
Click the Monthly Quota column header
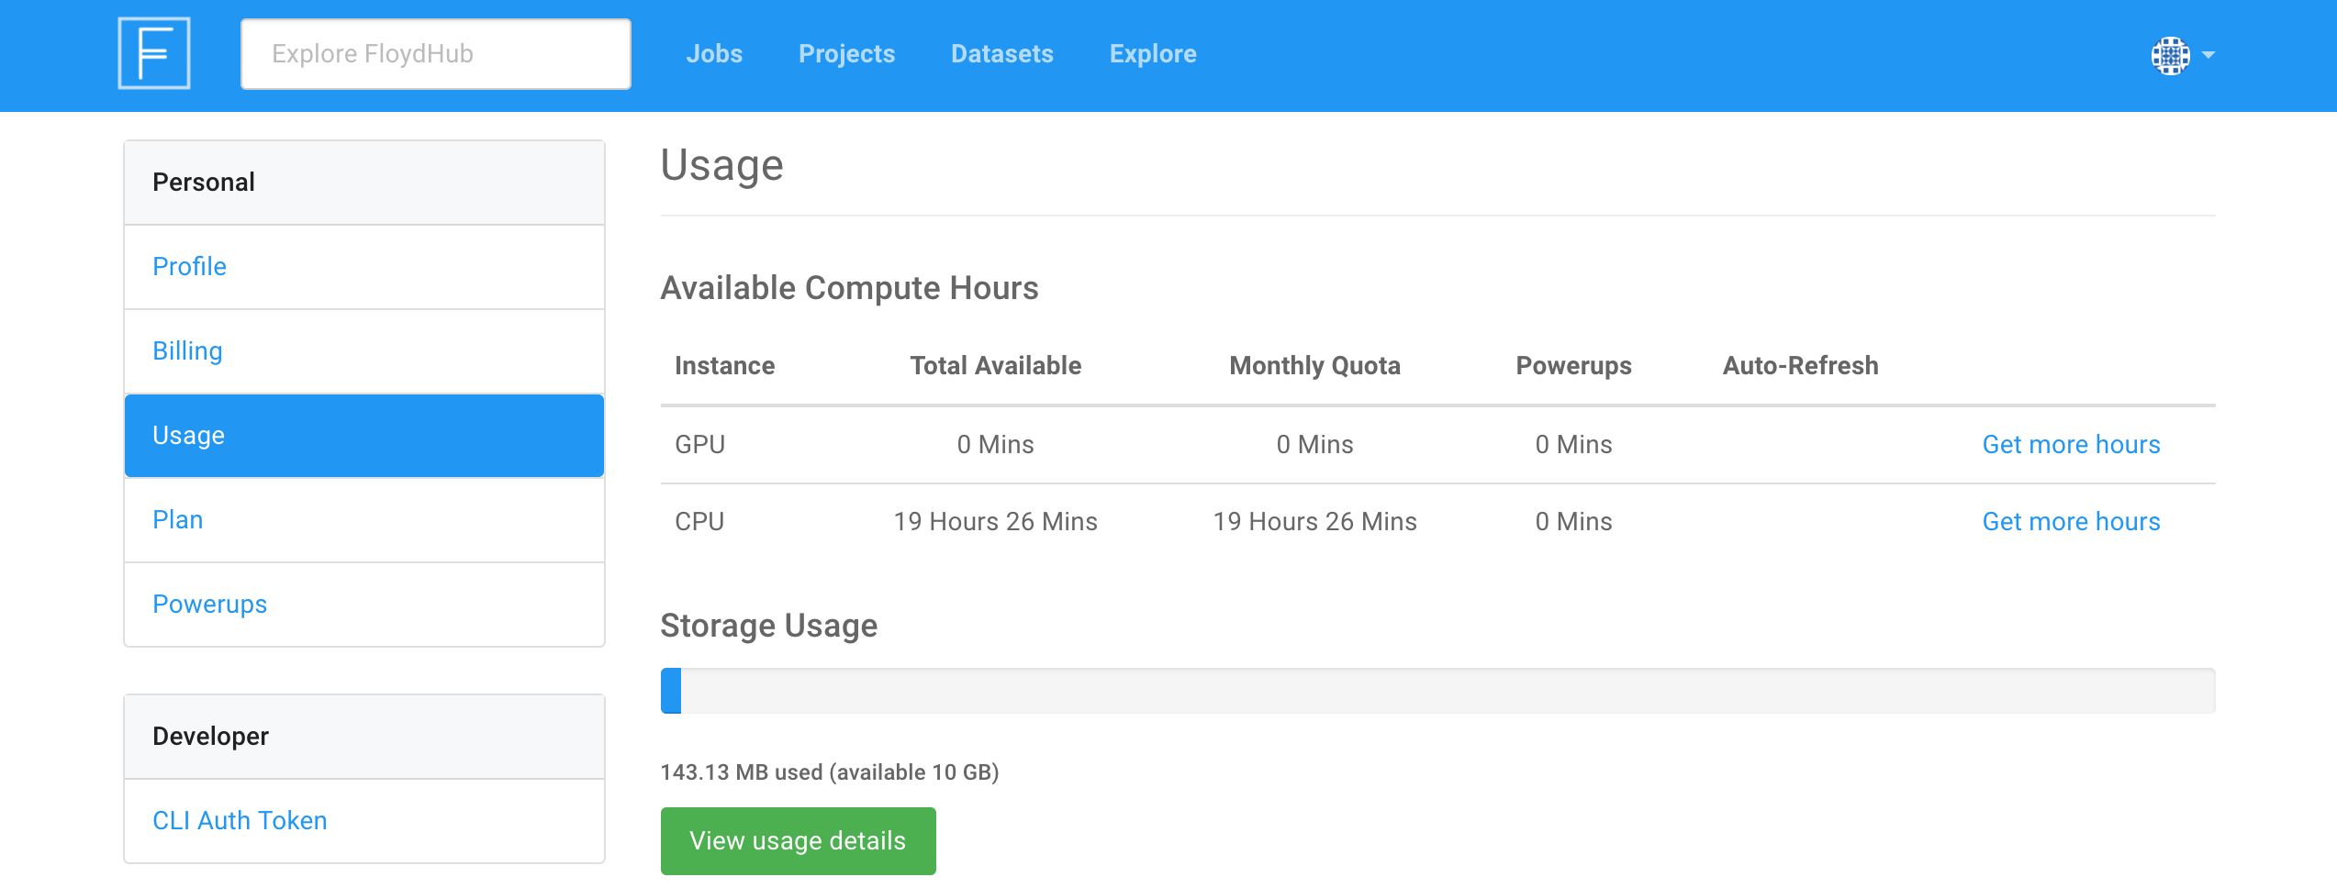[1314, 366]
